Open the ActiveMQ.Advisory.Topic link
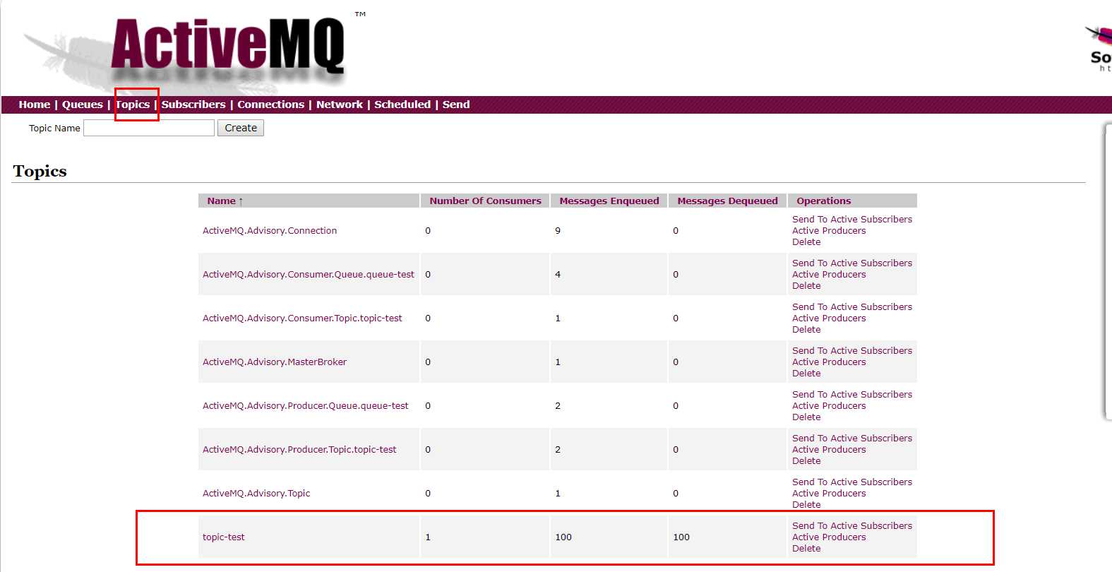 pos(256,494)
